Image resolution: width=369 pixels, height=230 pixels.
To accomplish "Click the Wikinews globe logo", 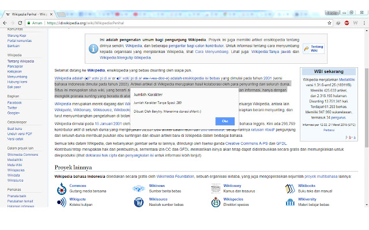I will point(138,188).
